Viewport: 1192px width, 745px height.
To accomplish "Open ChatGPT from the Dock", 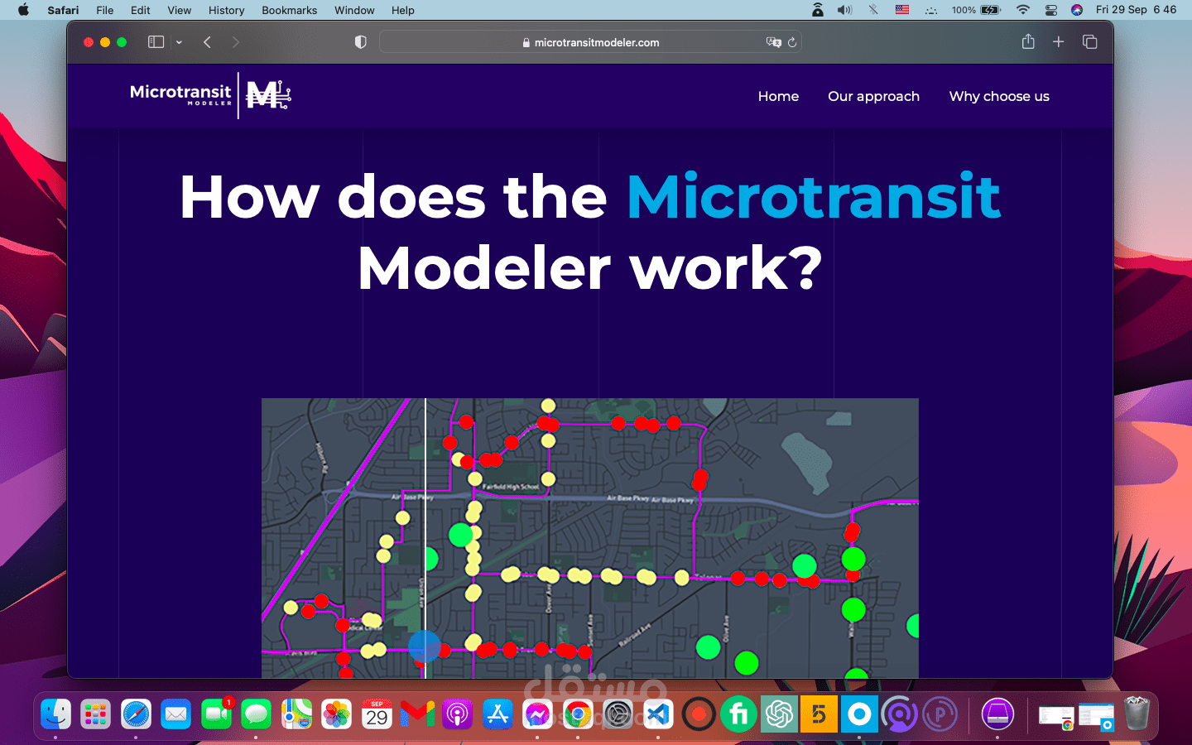I will click(x=779, y=714).
